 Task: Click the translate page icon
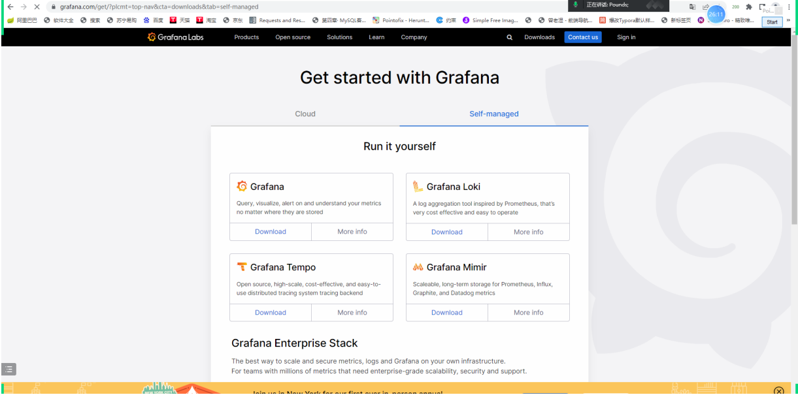(692, 7)
